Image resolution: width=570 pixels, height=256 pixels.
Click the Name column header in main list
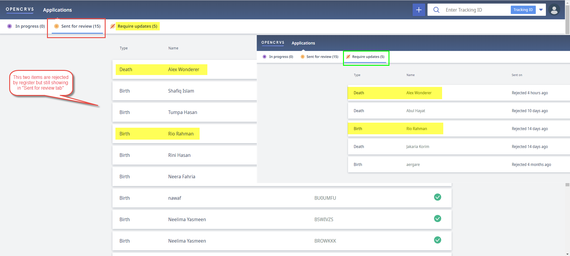(173, 48)
